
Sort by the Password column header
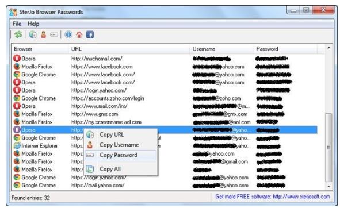point(285,49)
